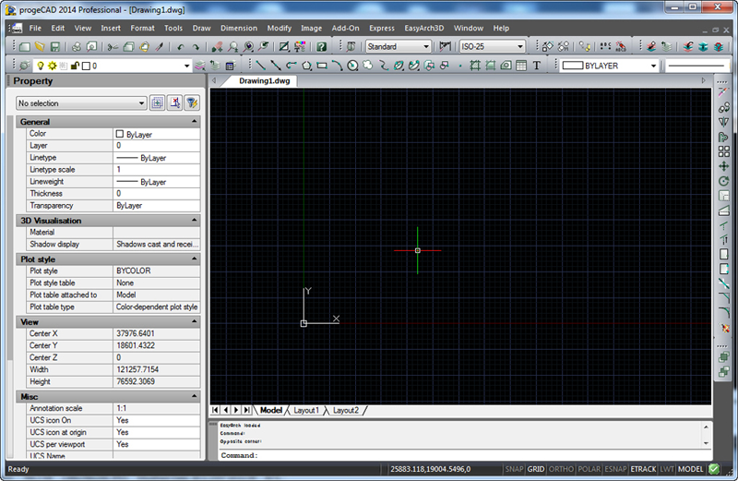Click the Save floppy disk icon
Image resolution: width=738 pixels, height=481 pixels.
(x=55, y=46)
